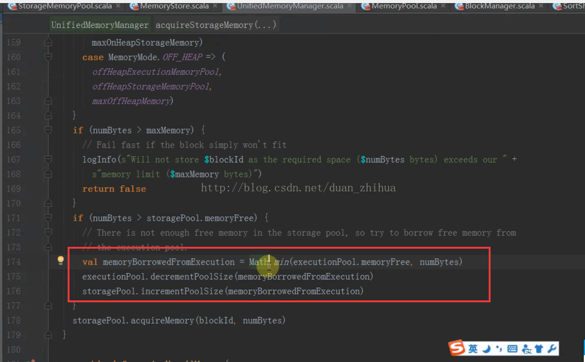
Task: Close the MemoryPool.scala tab
Action: [443, 6]
